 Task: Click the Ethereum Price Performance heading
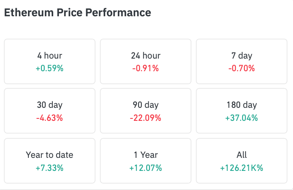point(77,13)
